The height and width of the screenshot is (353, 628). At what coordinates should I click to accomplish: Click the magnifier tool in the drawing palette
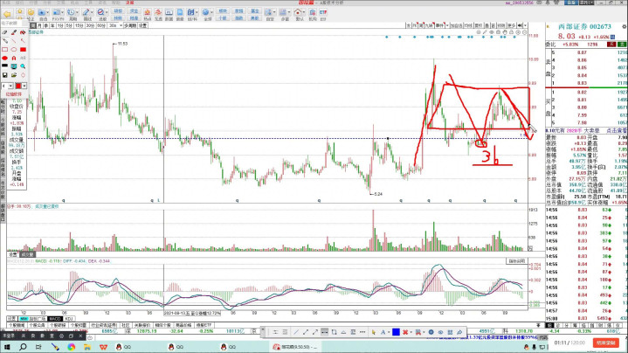coord(23,66)
